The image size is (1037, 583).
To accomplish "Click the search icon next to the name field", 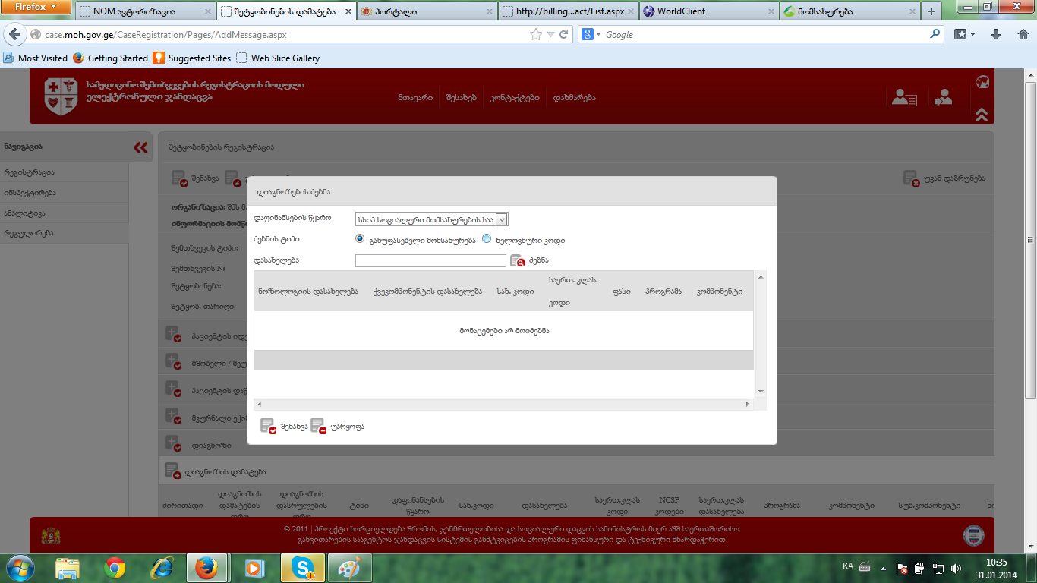I will click(518, 260).
